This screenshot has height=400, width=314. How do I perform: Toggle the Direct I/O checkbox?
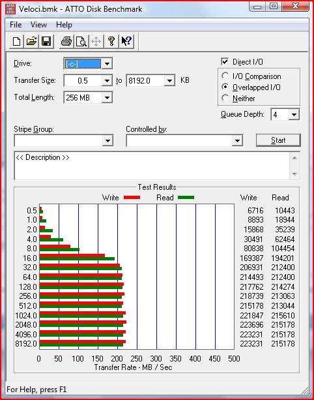point(225,61)
